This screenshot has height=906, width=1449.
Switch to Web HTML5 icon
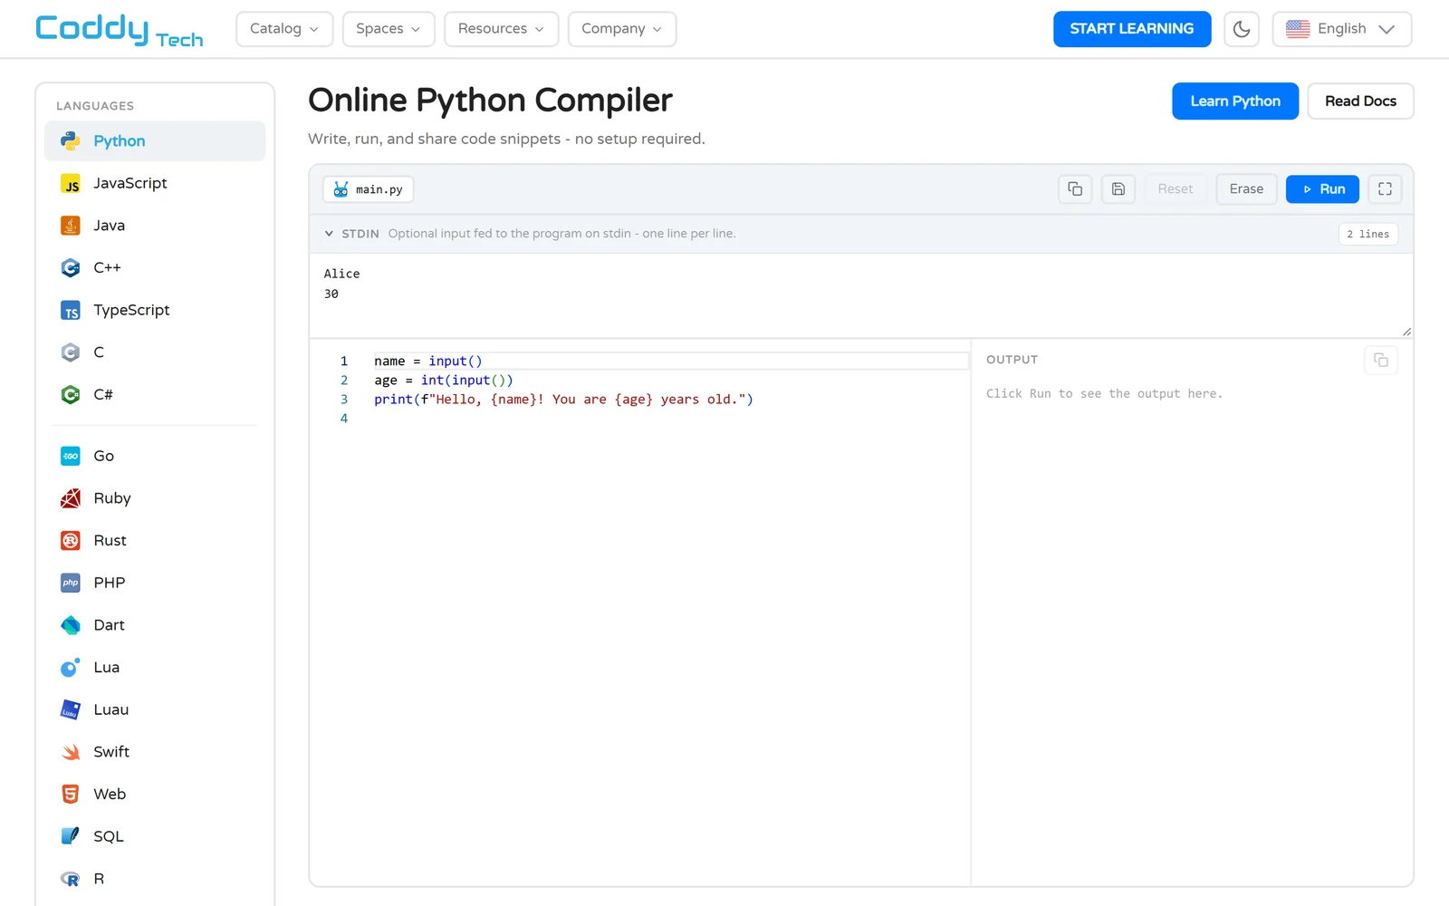coord(71,795)
